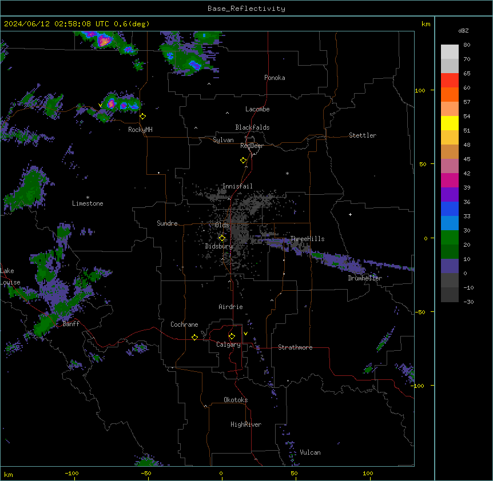
Task: Select the yellow diamond marker above Calgary
Action: tap(232, 336)
